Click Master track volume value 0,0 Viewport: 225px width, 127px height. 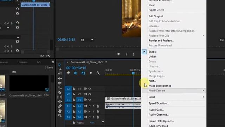(92, 123)
